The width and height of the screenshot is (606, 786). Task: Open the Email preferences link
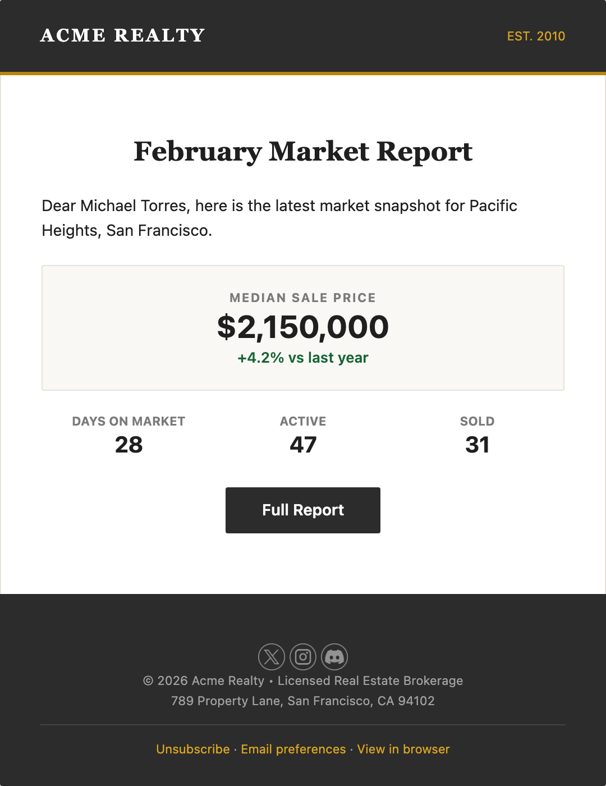pos(292,749)
